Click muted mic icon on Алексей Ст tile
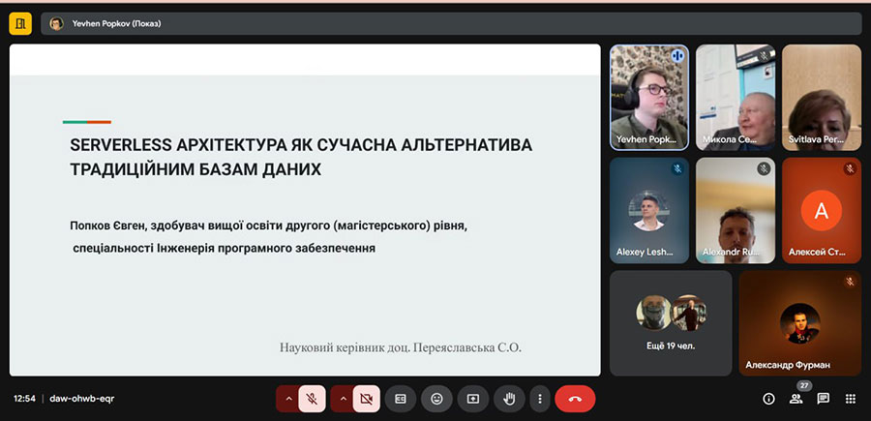Viewport: 871px width, 421px height. (x=850, y=168)
